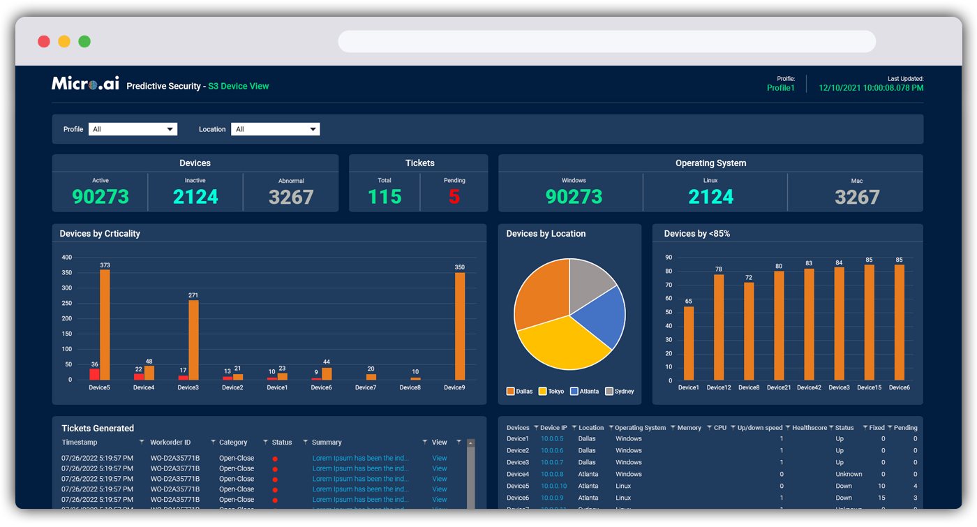This screenshot has height=527, width=977.
Task: Open the Profile dropdown
Action: coord(133,129)
